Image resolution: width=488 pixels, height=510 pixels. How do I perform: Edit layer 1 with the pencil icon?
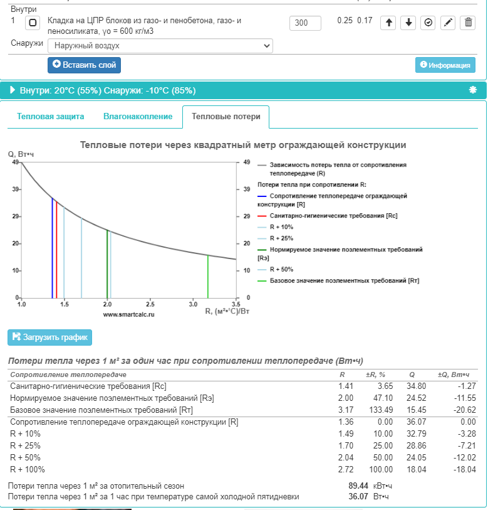click(448, 23)
